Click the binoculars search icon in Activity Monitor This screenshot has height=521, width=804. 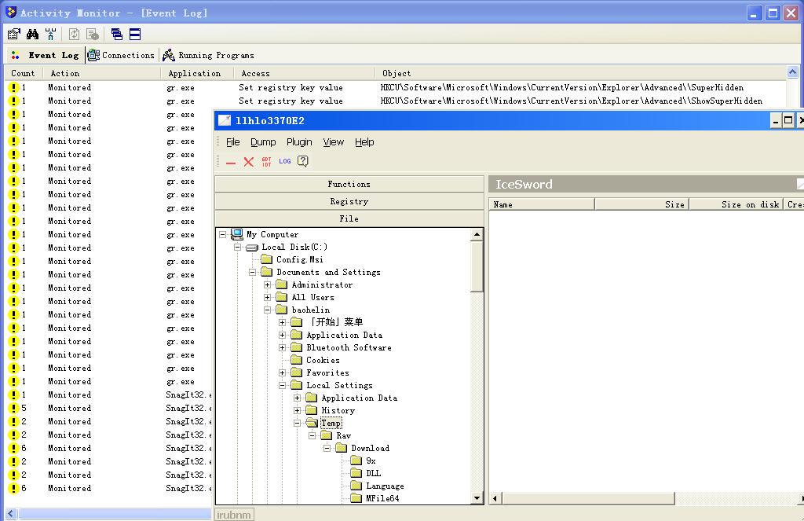(x=32, y=35)
